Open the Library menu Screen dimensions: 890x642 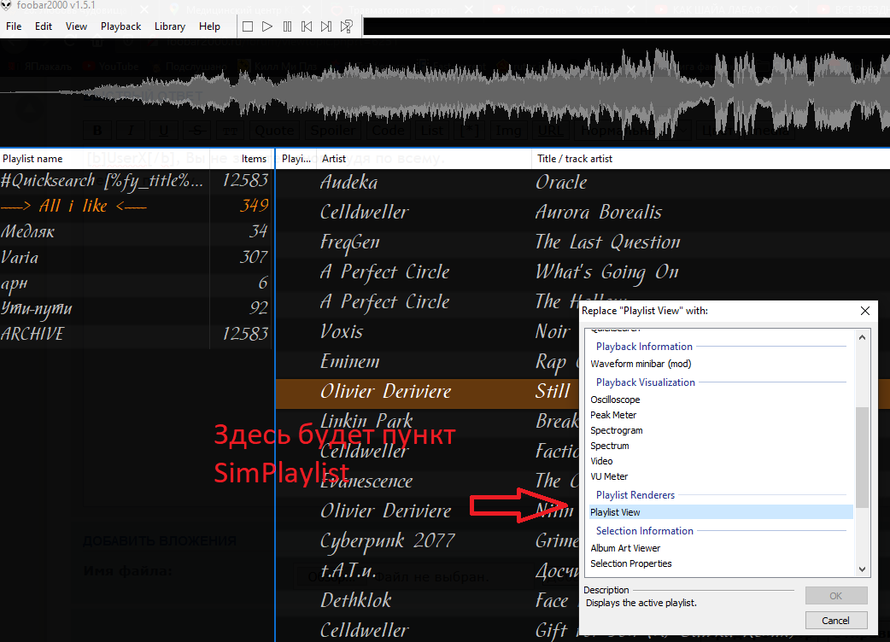pyautogui.click(x=170, y=26)
